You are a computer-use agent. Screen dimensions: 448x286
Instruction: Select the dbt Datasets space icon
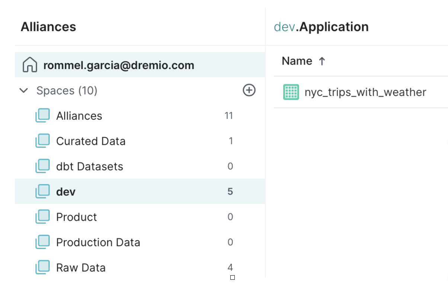(x=42, y=166)
